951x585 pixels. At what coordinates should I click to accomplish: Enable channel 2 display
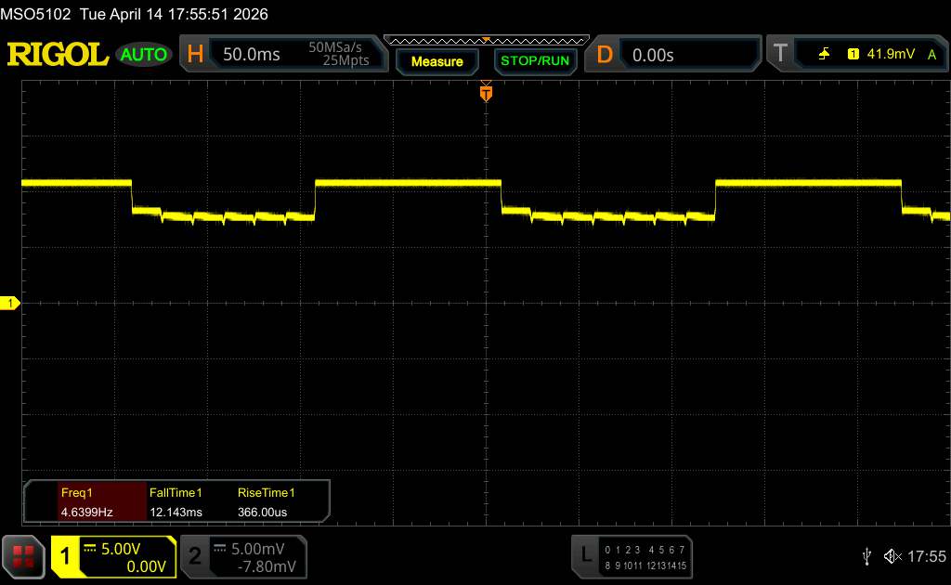[x=195, y=556]
